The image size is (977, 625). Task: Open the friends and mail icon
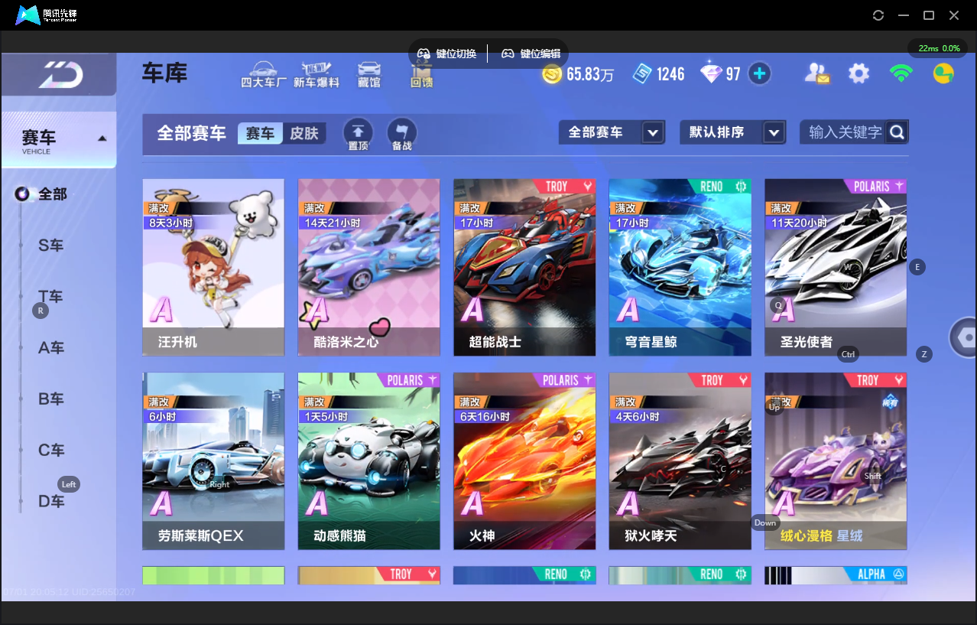(816, 73)
